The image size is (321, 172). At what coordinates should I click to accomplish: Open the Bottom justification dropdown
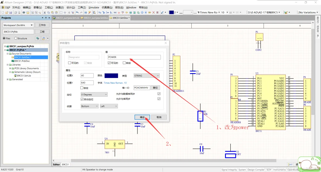coord(89,106)
